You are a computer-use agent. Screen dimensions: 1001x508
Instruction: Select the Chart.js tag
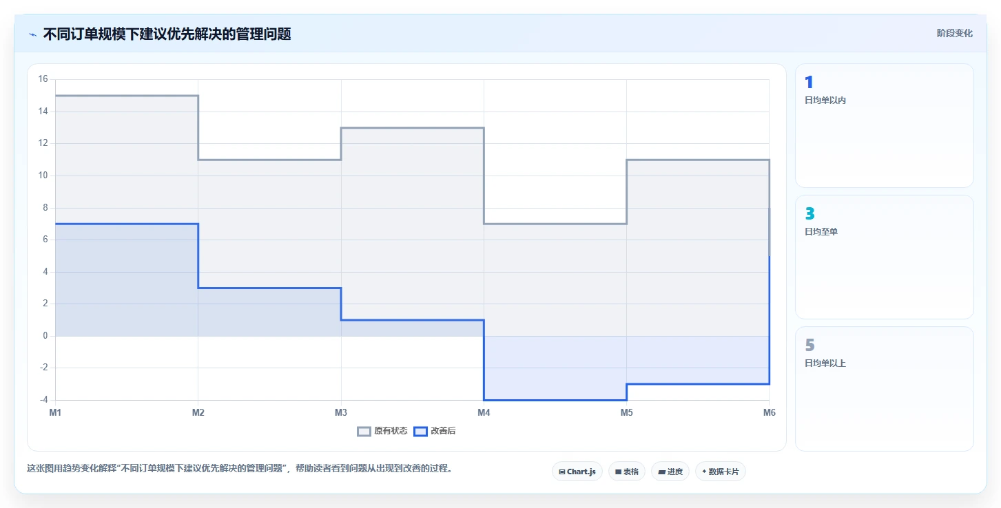(x=577, y=472)
